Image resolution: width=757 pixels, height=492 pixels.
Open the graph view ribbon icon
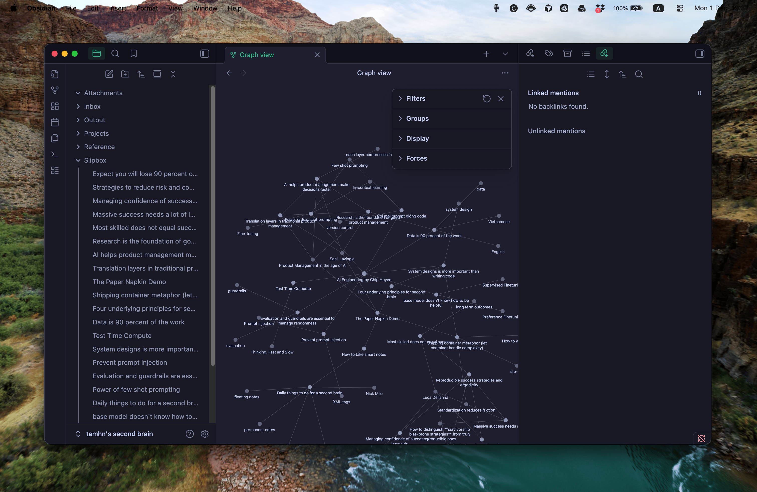pos(55,90)
